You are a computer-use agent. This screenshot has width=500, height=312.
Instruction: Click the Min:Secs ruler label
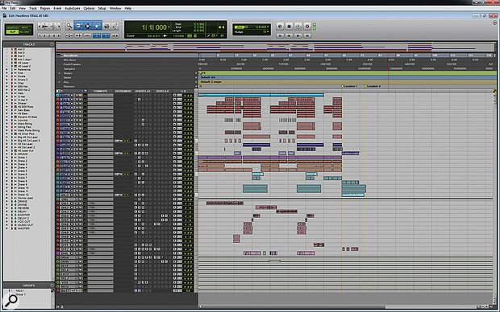pos(69,60)
